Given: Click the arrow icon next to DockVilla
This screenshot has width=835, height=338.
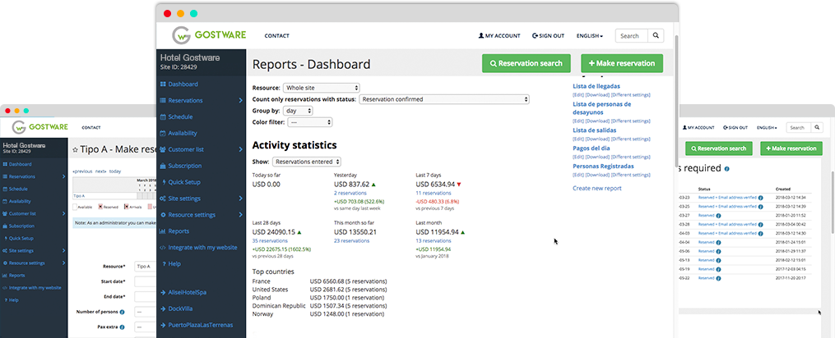Looking at the screenshot, I should coord(163,308).
